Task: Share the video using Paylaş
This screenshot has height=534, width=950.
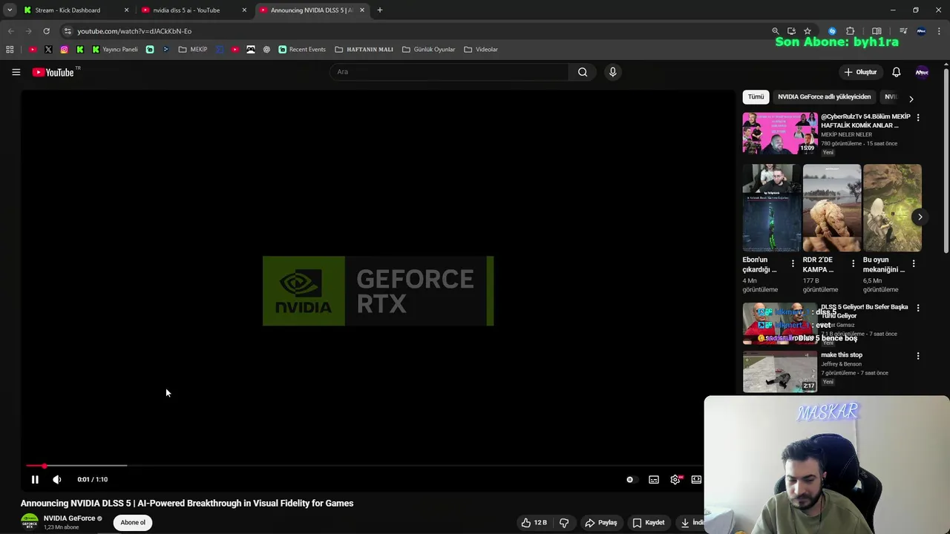Action: click(x=601, y=522)
